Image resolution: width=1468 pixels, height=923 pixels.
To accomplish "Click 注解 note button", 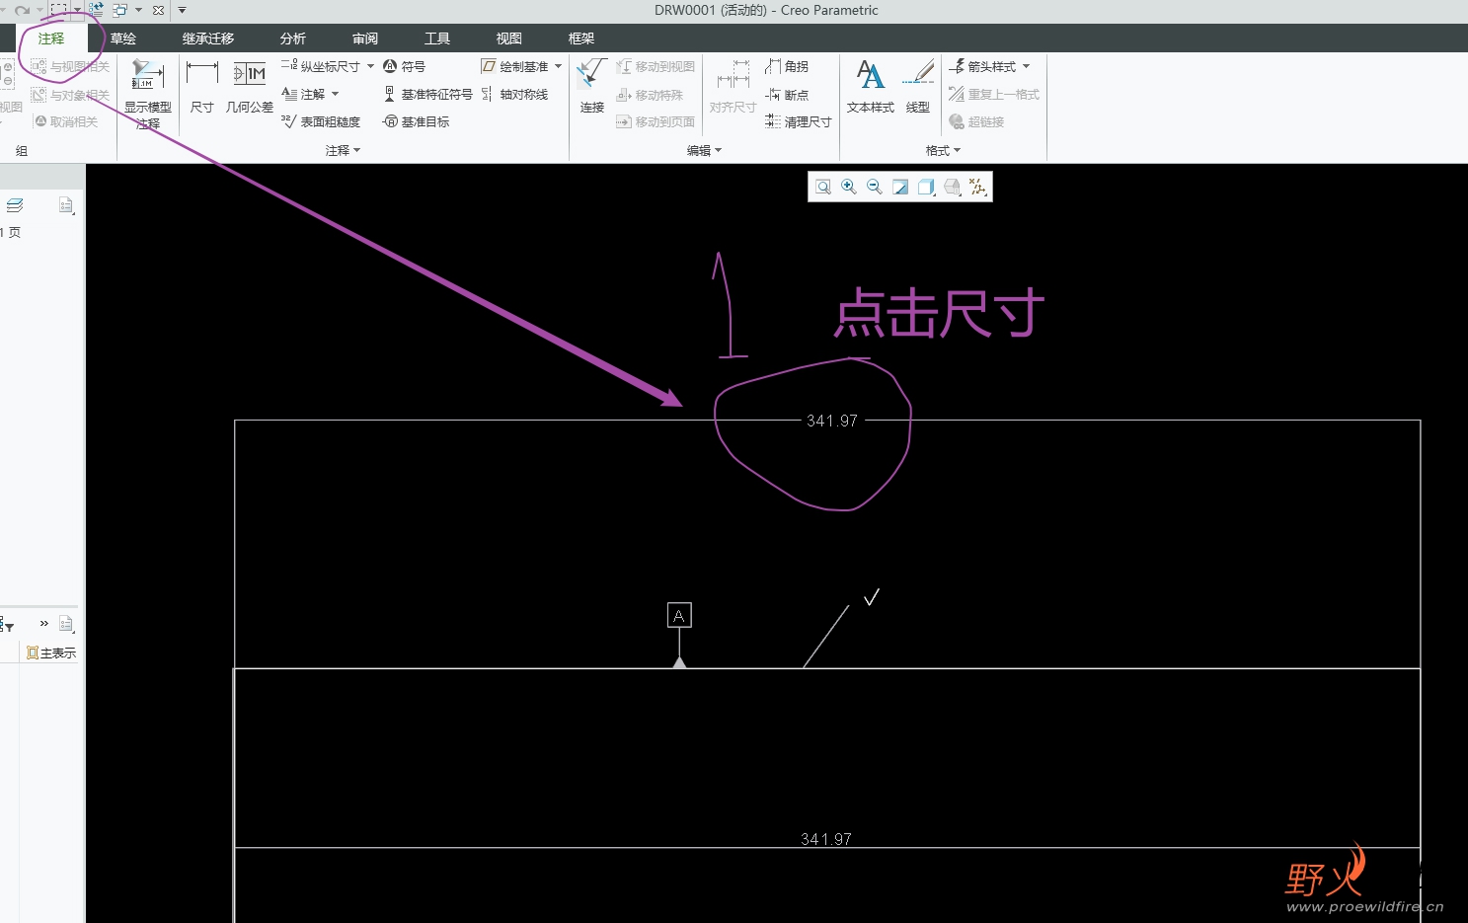I will tap(304, 94).
